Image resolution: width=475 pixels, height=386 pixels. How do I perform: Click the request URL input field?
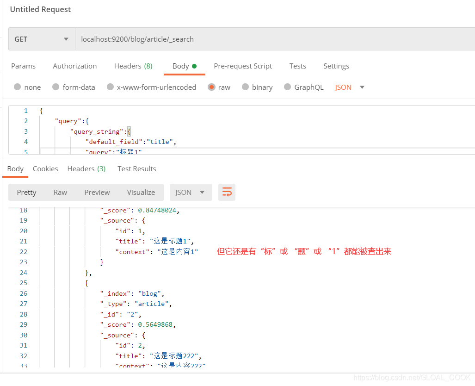[275, 39]
